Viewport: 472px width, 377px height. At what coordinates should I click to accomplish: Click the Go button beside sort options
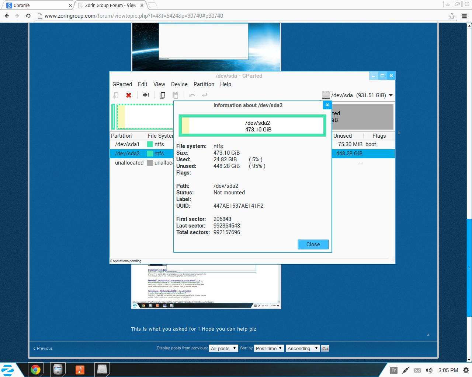click(x=325, y=349)
